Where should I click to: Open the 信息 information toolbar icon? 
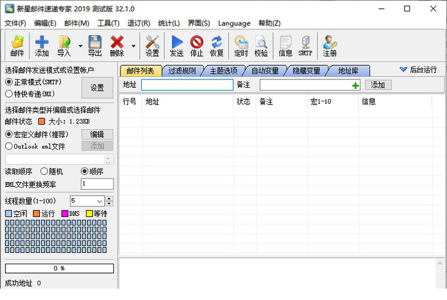click(x=285, y=46)
